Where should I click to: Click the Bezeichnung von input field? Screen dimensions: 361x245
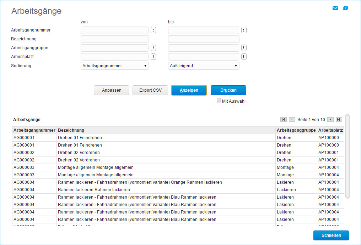[x=114, y=39]
